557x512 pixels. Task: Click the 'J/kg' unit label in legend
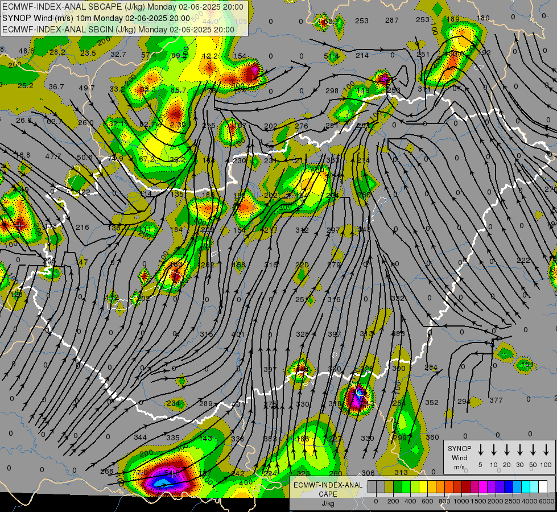[x=328, y=503]
